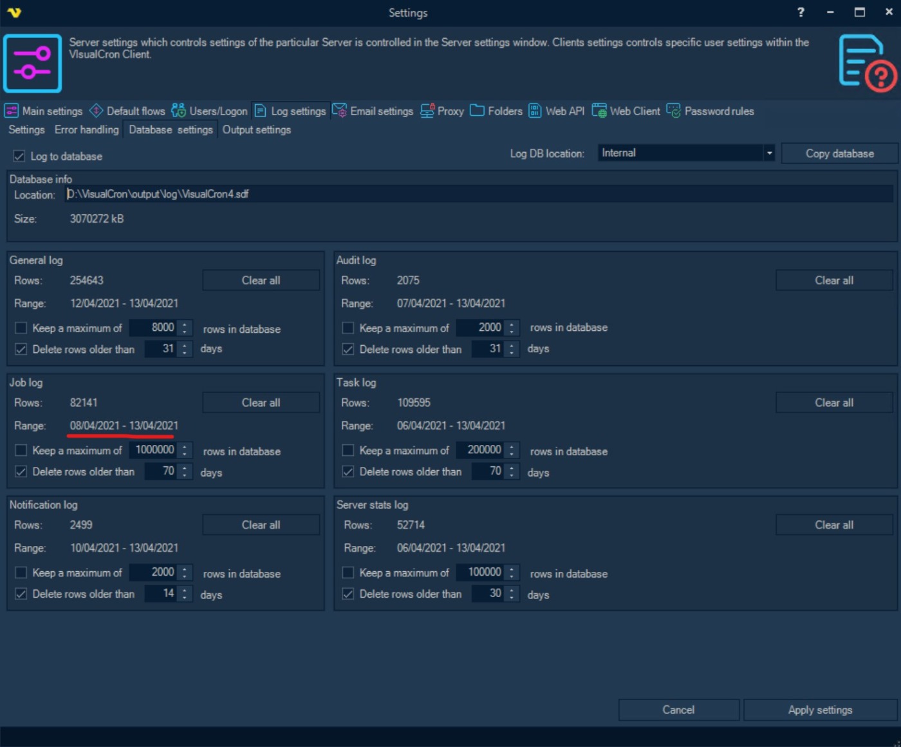Click the database Location path field
The height and width of the screenshot is (747, 901).
[476, 194]
